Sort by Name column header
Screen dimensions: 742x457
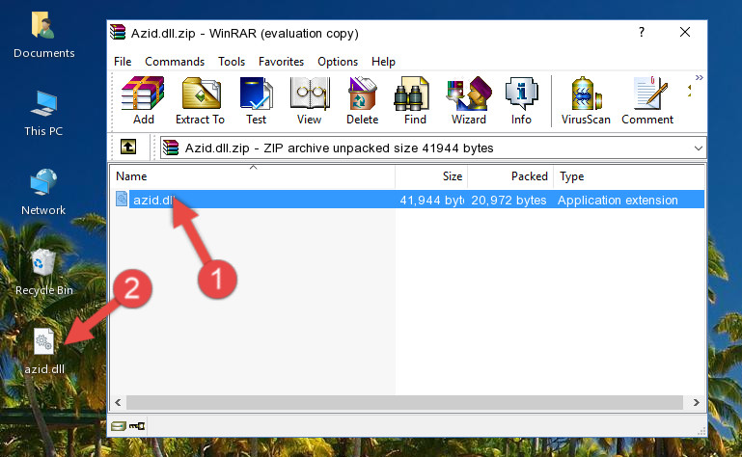(x=253, y=176)
